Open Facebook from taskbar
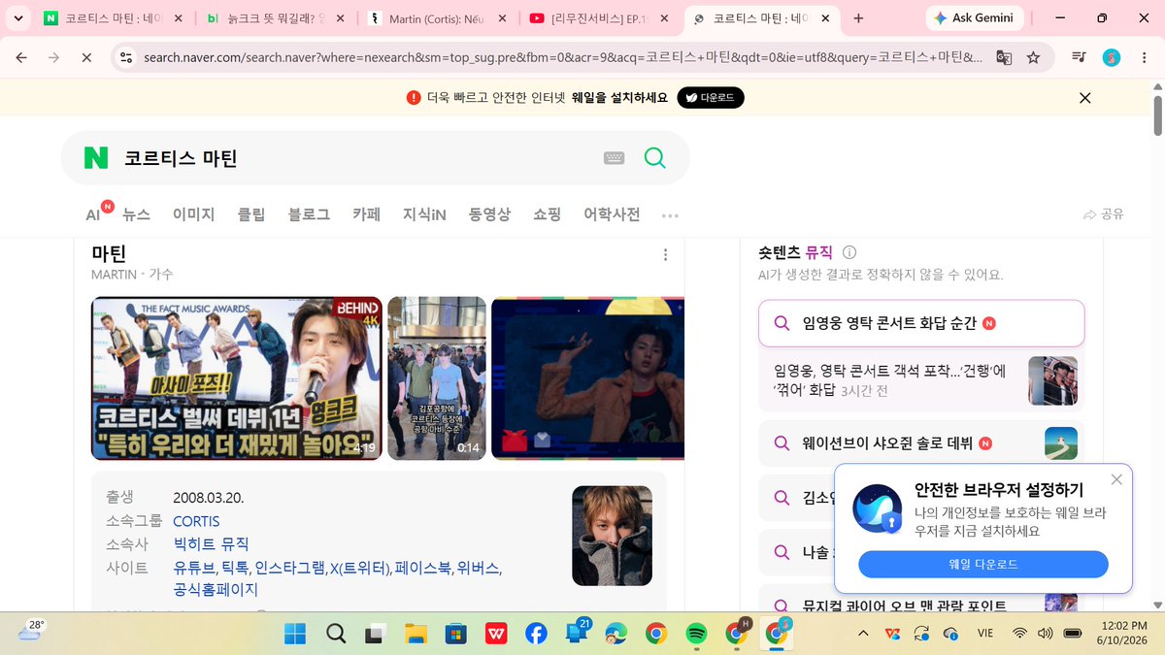1165x655 pixels. point(535,634)
